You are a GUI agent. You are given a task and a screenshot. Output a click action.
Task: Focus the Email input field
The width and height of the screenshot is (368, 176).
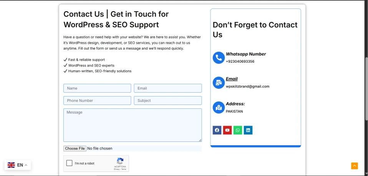pyautogui.click(x=168, y=88)
